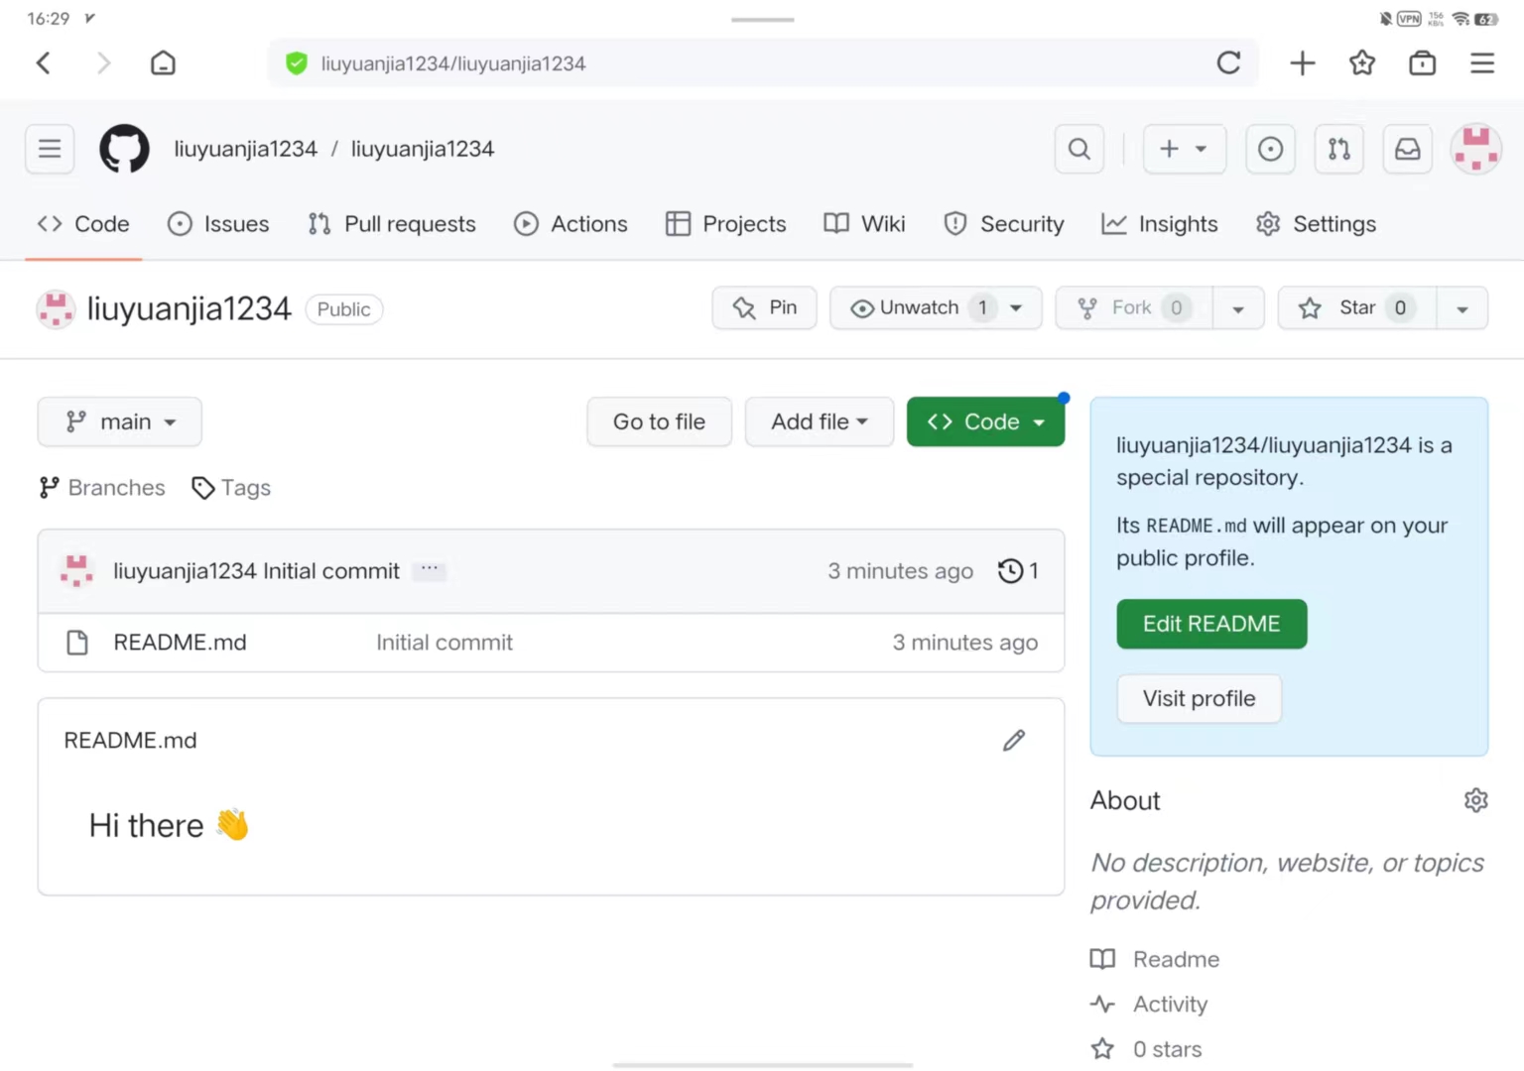Open your pull requests icon in header

coord(1339,149)
